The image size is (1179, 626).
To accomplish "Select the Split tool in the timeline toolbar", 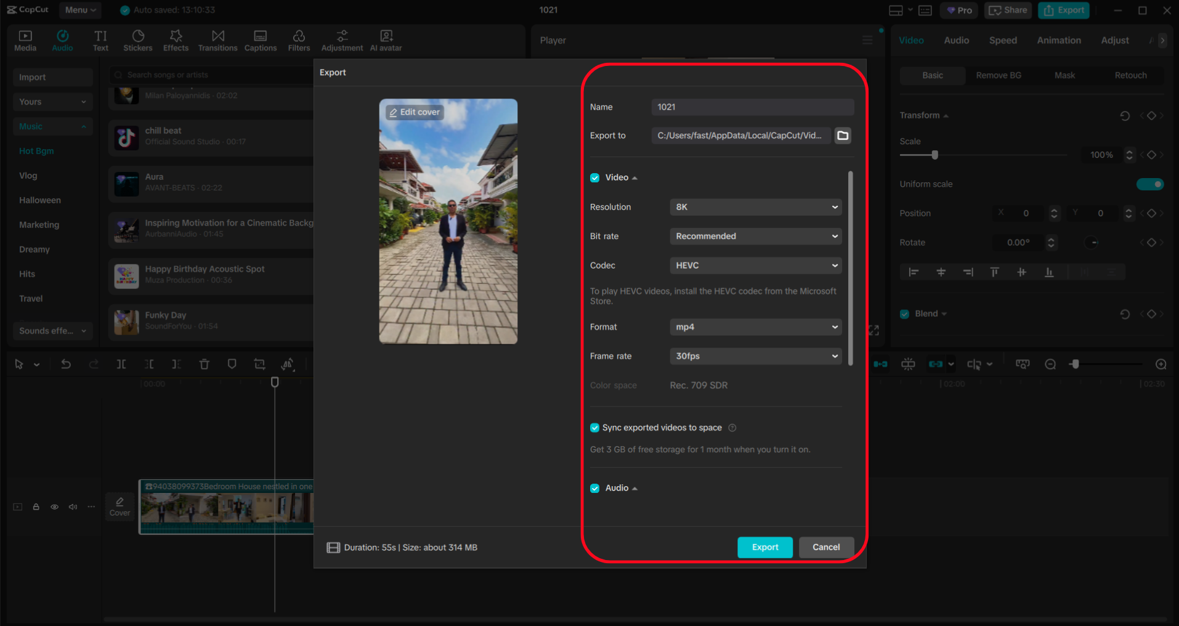I will point(121,364).
